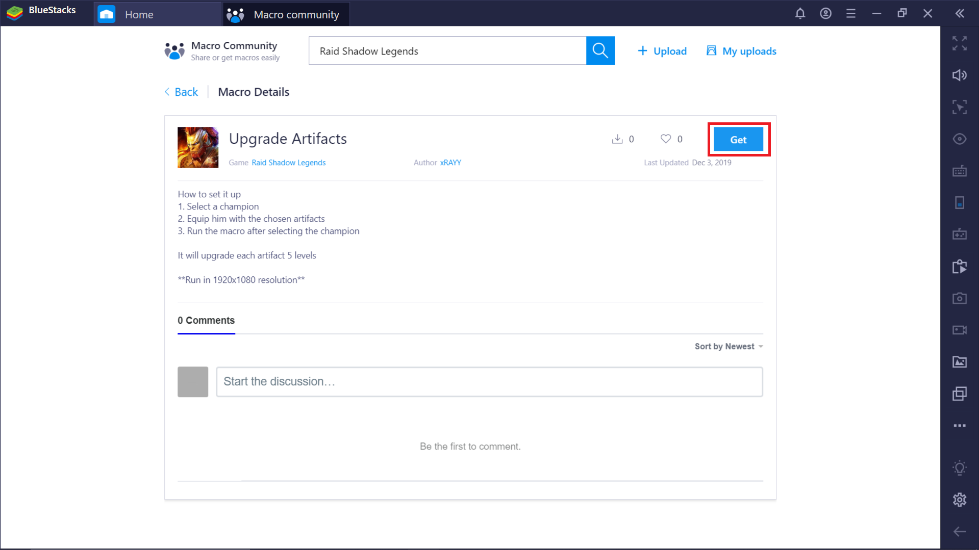
Task: Go Back to macro list
Action: pyautogui.click(x=181, y=92)
